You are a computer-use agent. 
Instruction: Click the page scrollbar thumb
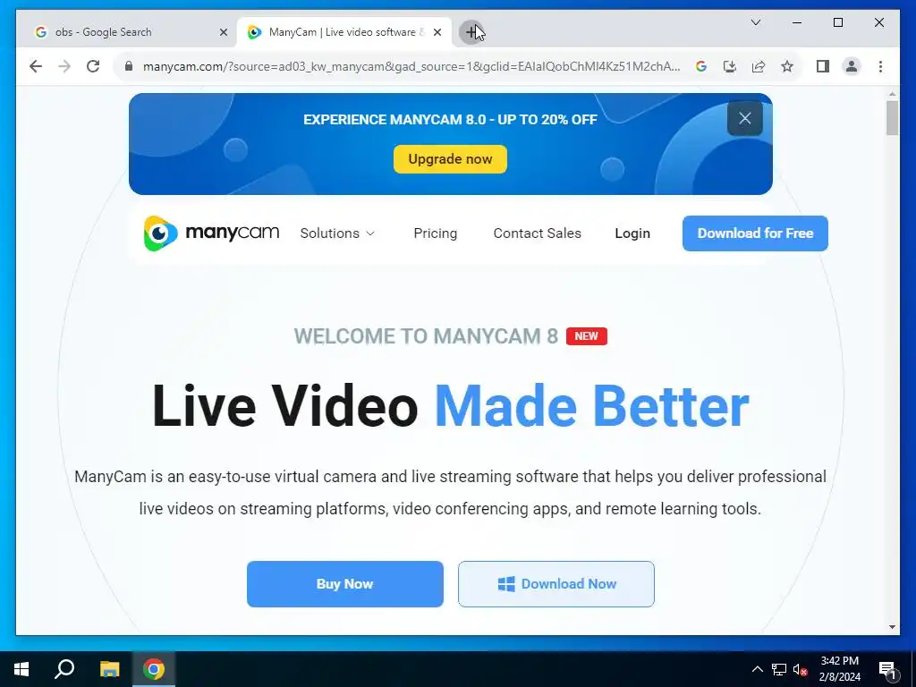click(892, 118)
